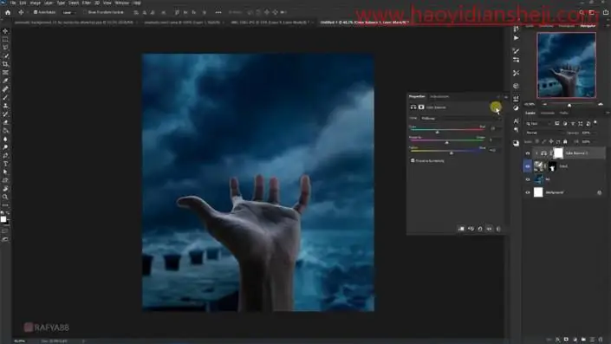The height and width of the screenshot is (344, 611).
Task: Click lock all padlock icon in Layers
Action: point(565,141)
